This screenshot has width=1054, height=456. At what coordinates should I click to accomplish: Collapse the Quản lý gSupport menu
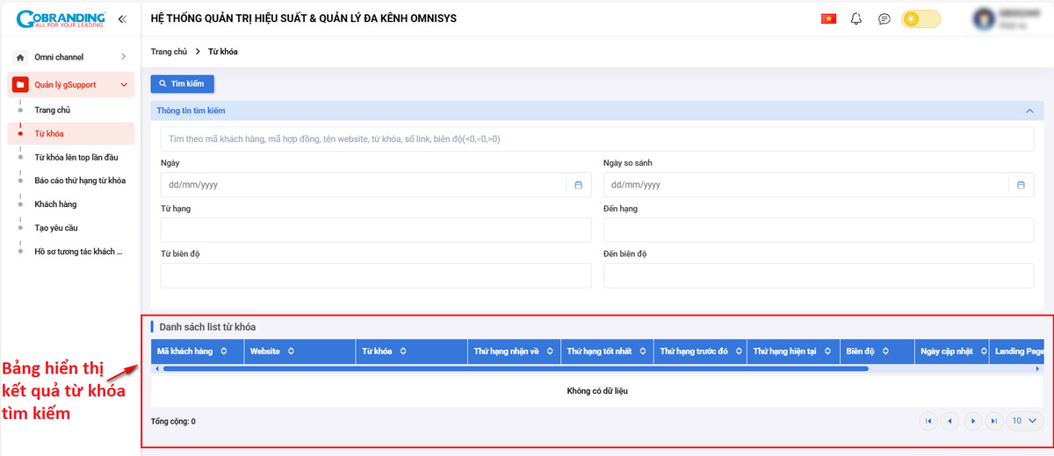click(124, 85)
